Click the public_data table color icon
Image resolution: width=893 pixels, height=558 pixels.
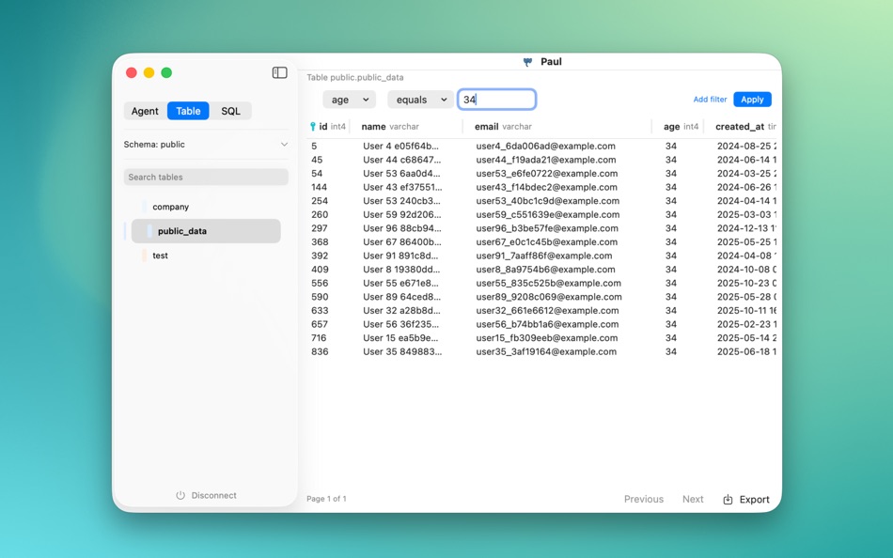coord(149,231)
